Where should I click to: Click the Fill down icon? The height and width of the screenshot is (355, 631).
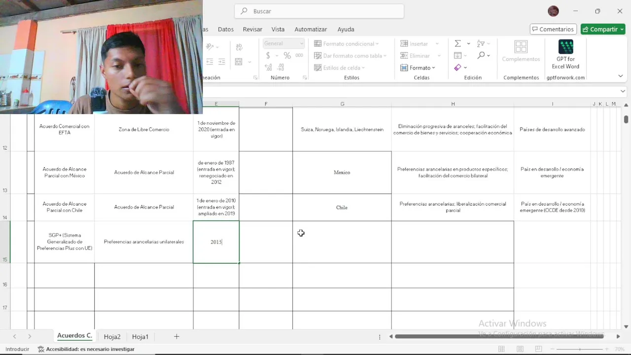tap(457, 55)
